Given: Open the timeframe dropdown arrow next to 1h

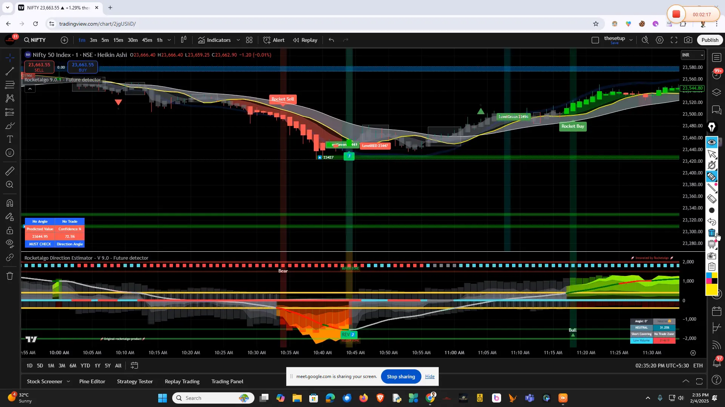Looking at the screenshot, I should pos(169,40).
